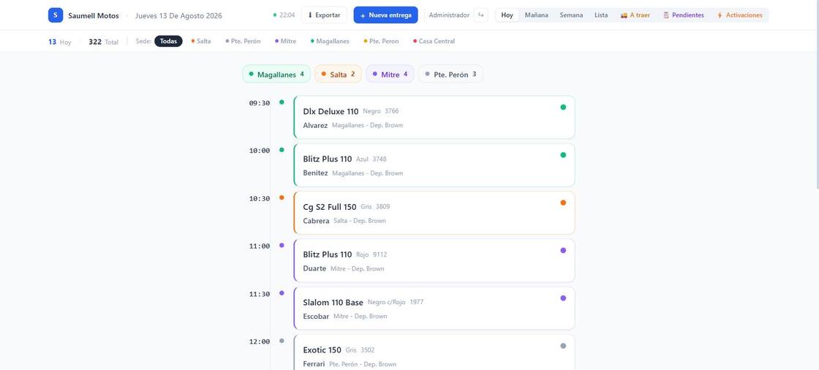Screen dimensions: 819x370
Task: Click customer name Alvarez
Action: click(315, 126)
